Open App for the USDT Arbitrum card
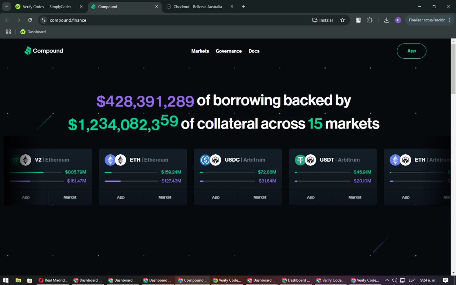 click(311, 197)
